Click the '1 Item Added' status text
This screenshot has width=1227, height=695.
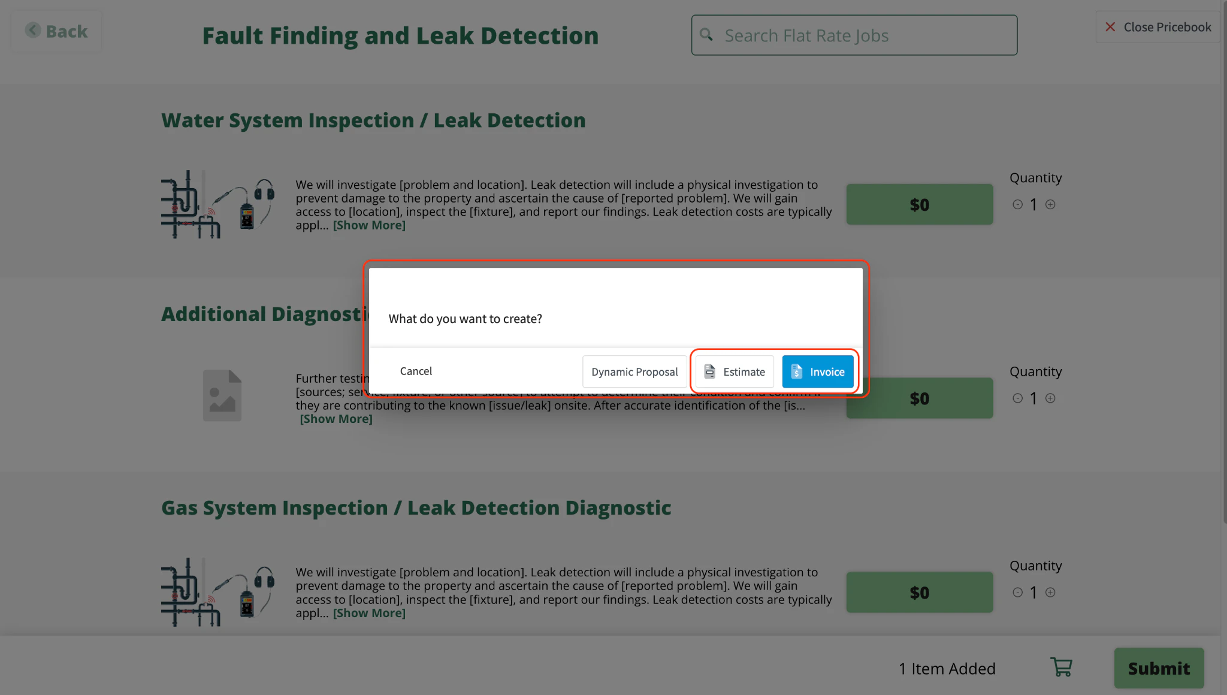947,668
